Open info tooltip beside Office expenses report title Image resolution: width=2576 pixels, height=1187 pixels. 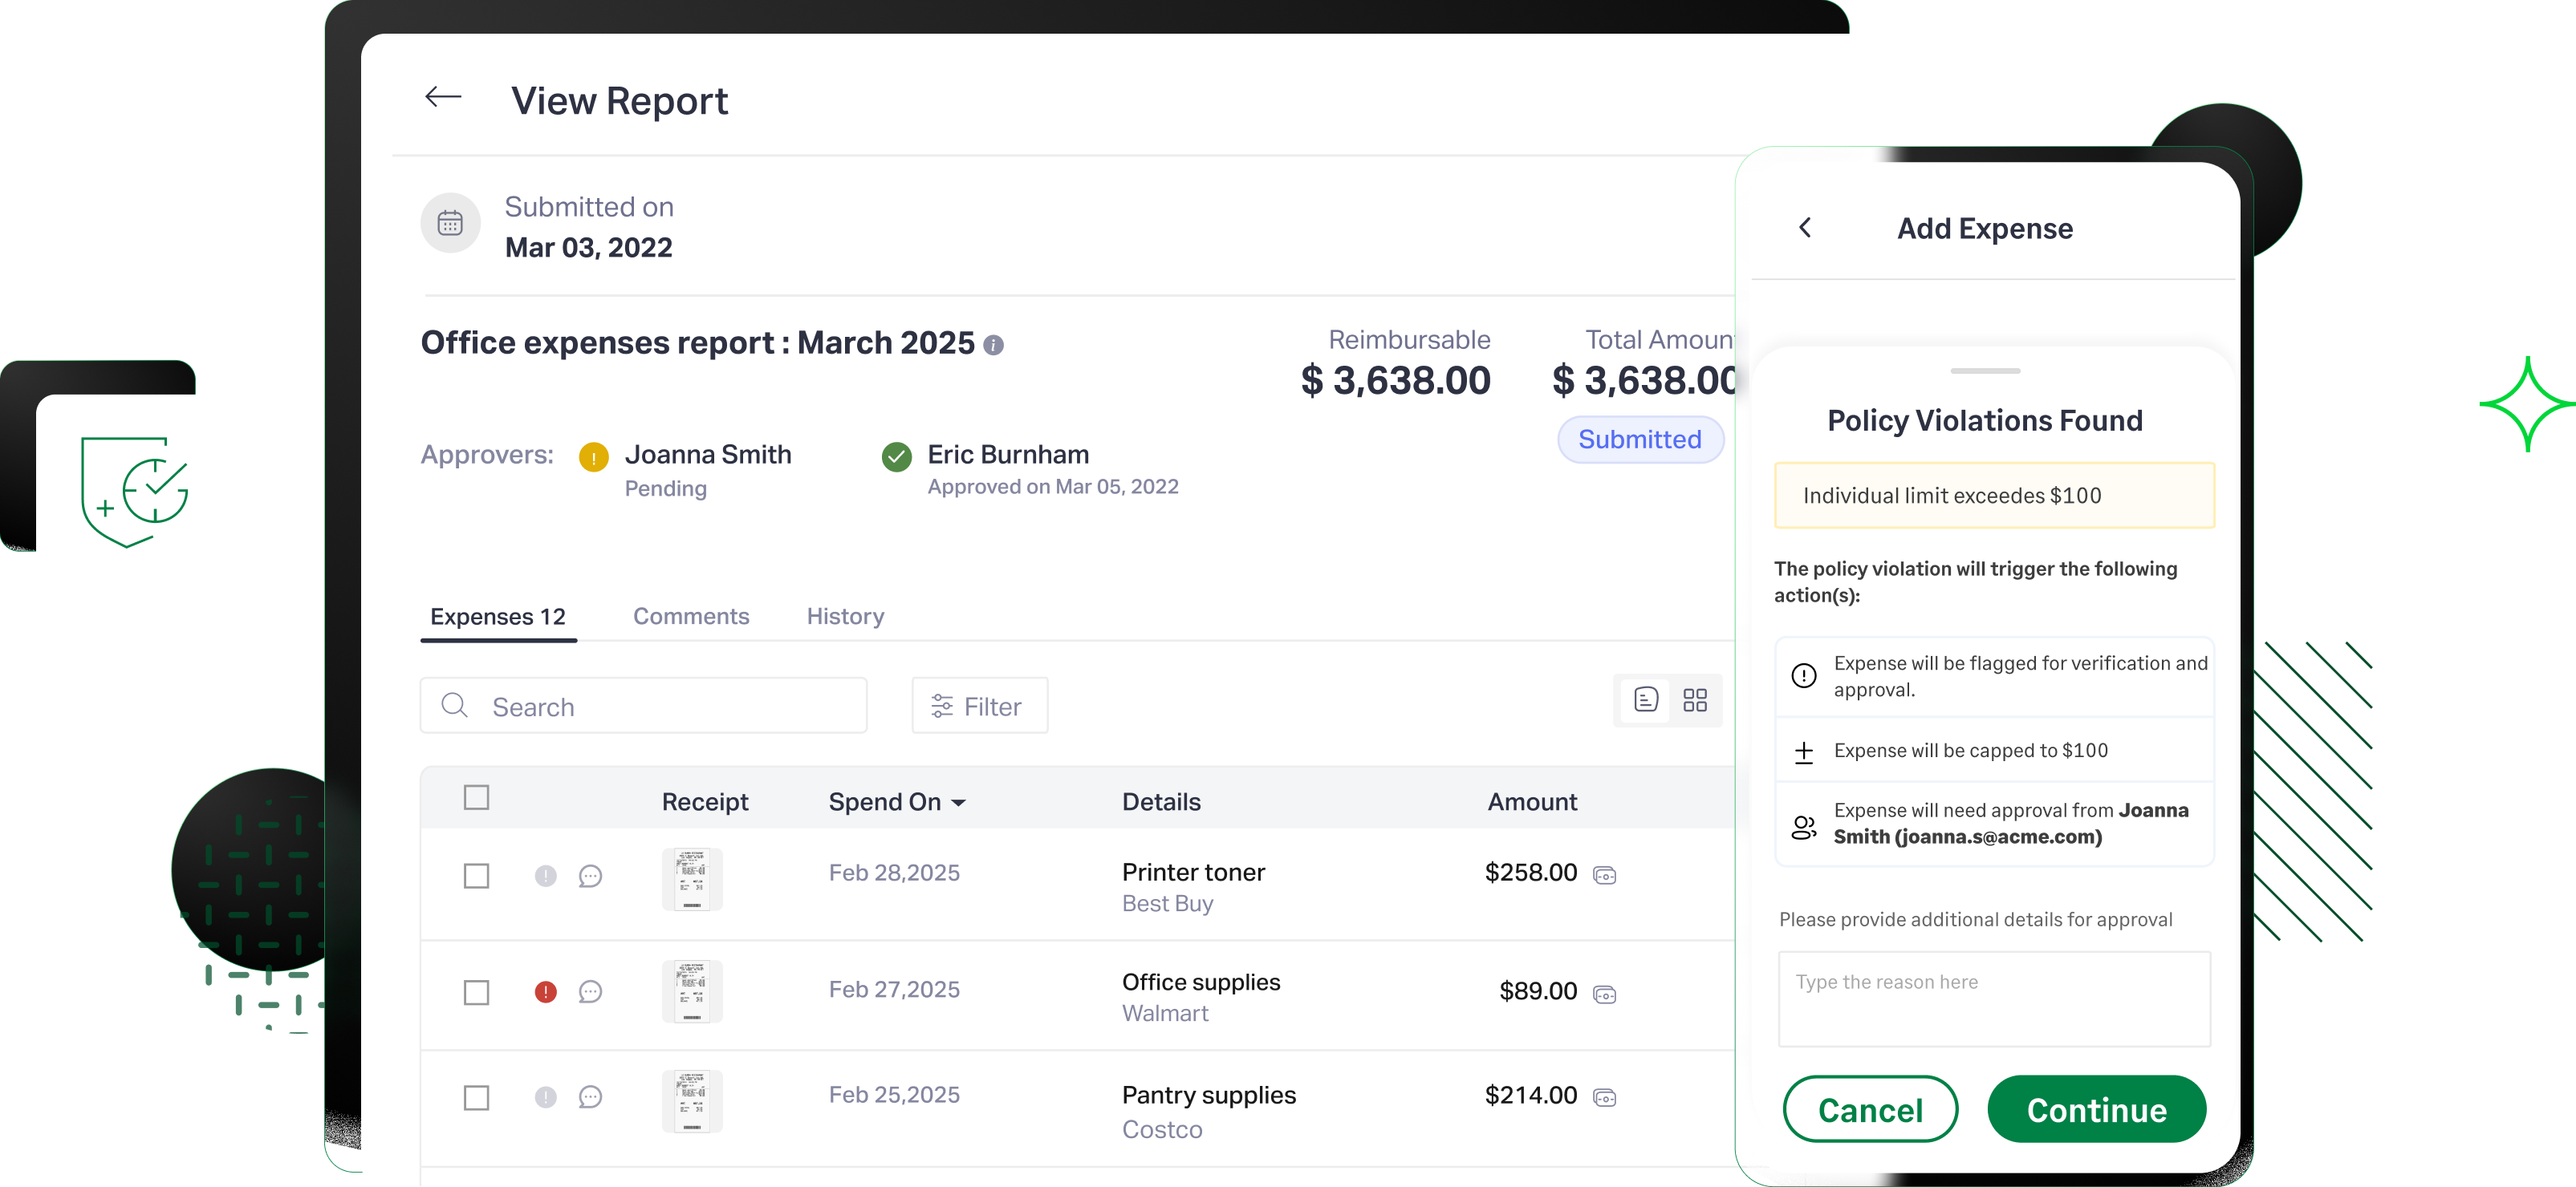995,345
